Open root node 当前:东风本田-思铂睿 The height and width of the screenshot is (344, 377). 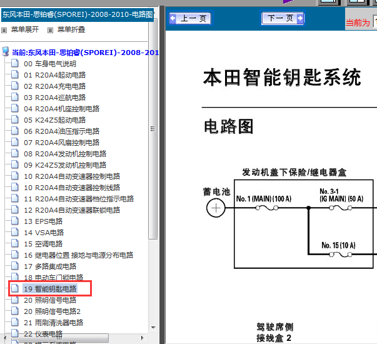pyautogui.click(x=86, y=53)
